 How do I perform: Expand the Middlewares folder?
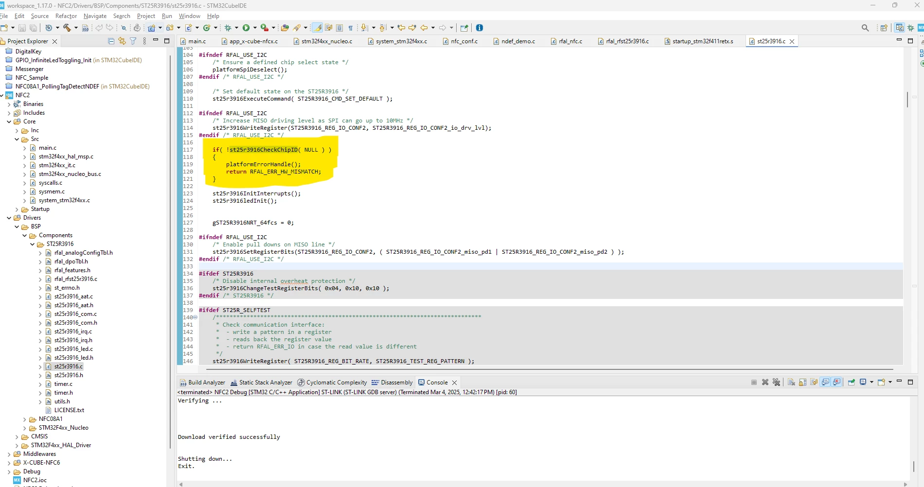point(9,454)
